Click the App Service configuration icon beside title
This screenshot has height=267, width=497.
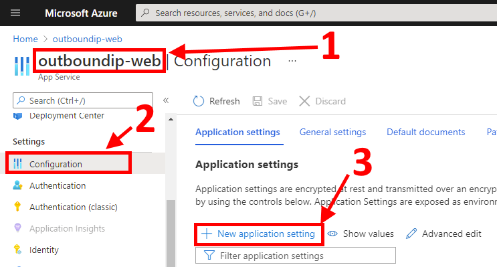click(x=22, y=66)
